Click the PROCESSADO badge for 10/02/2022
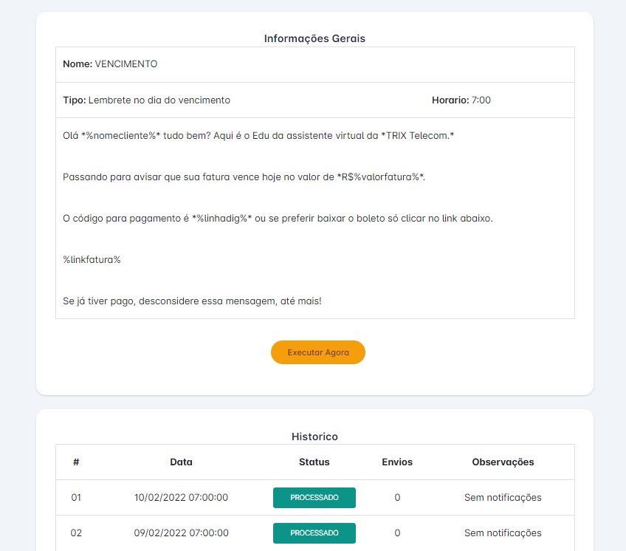 (314, 498)
